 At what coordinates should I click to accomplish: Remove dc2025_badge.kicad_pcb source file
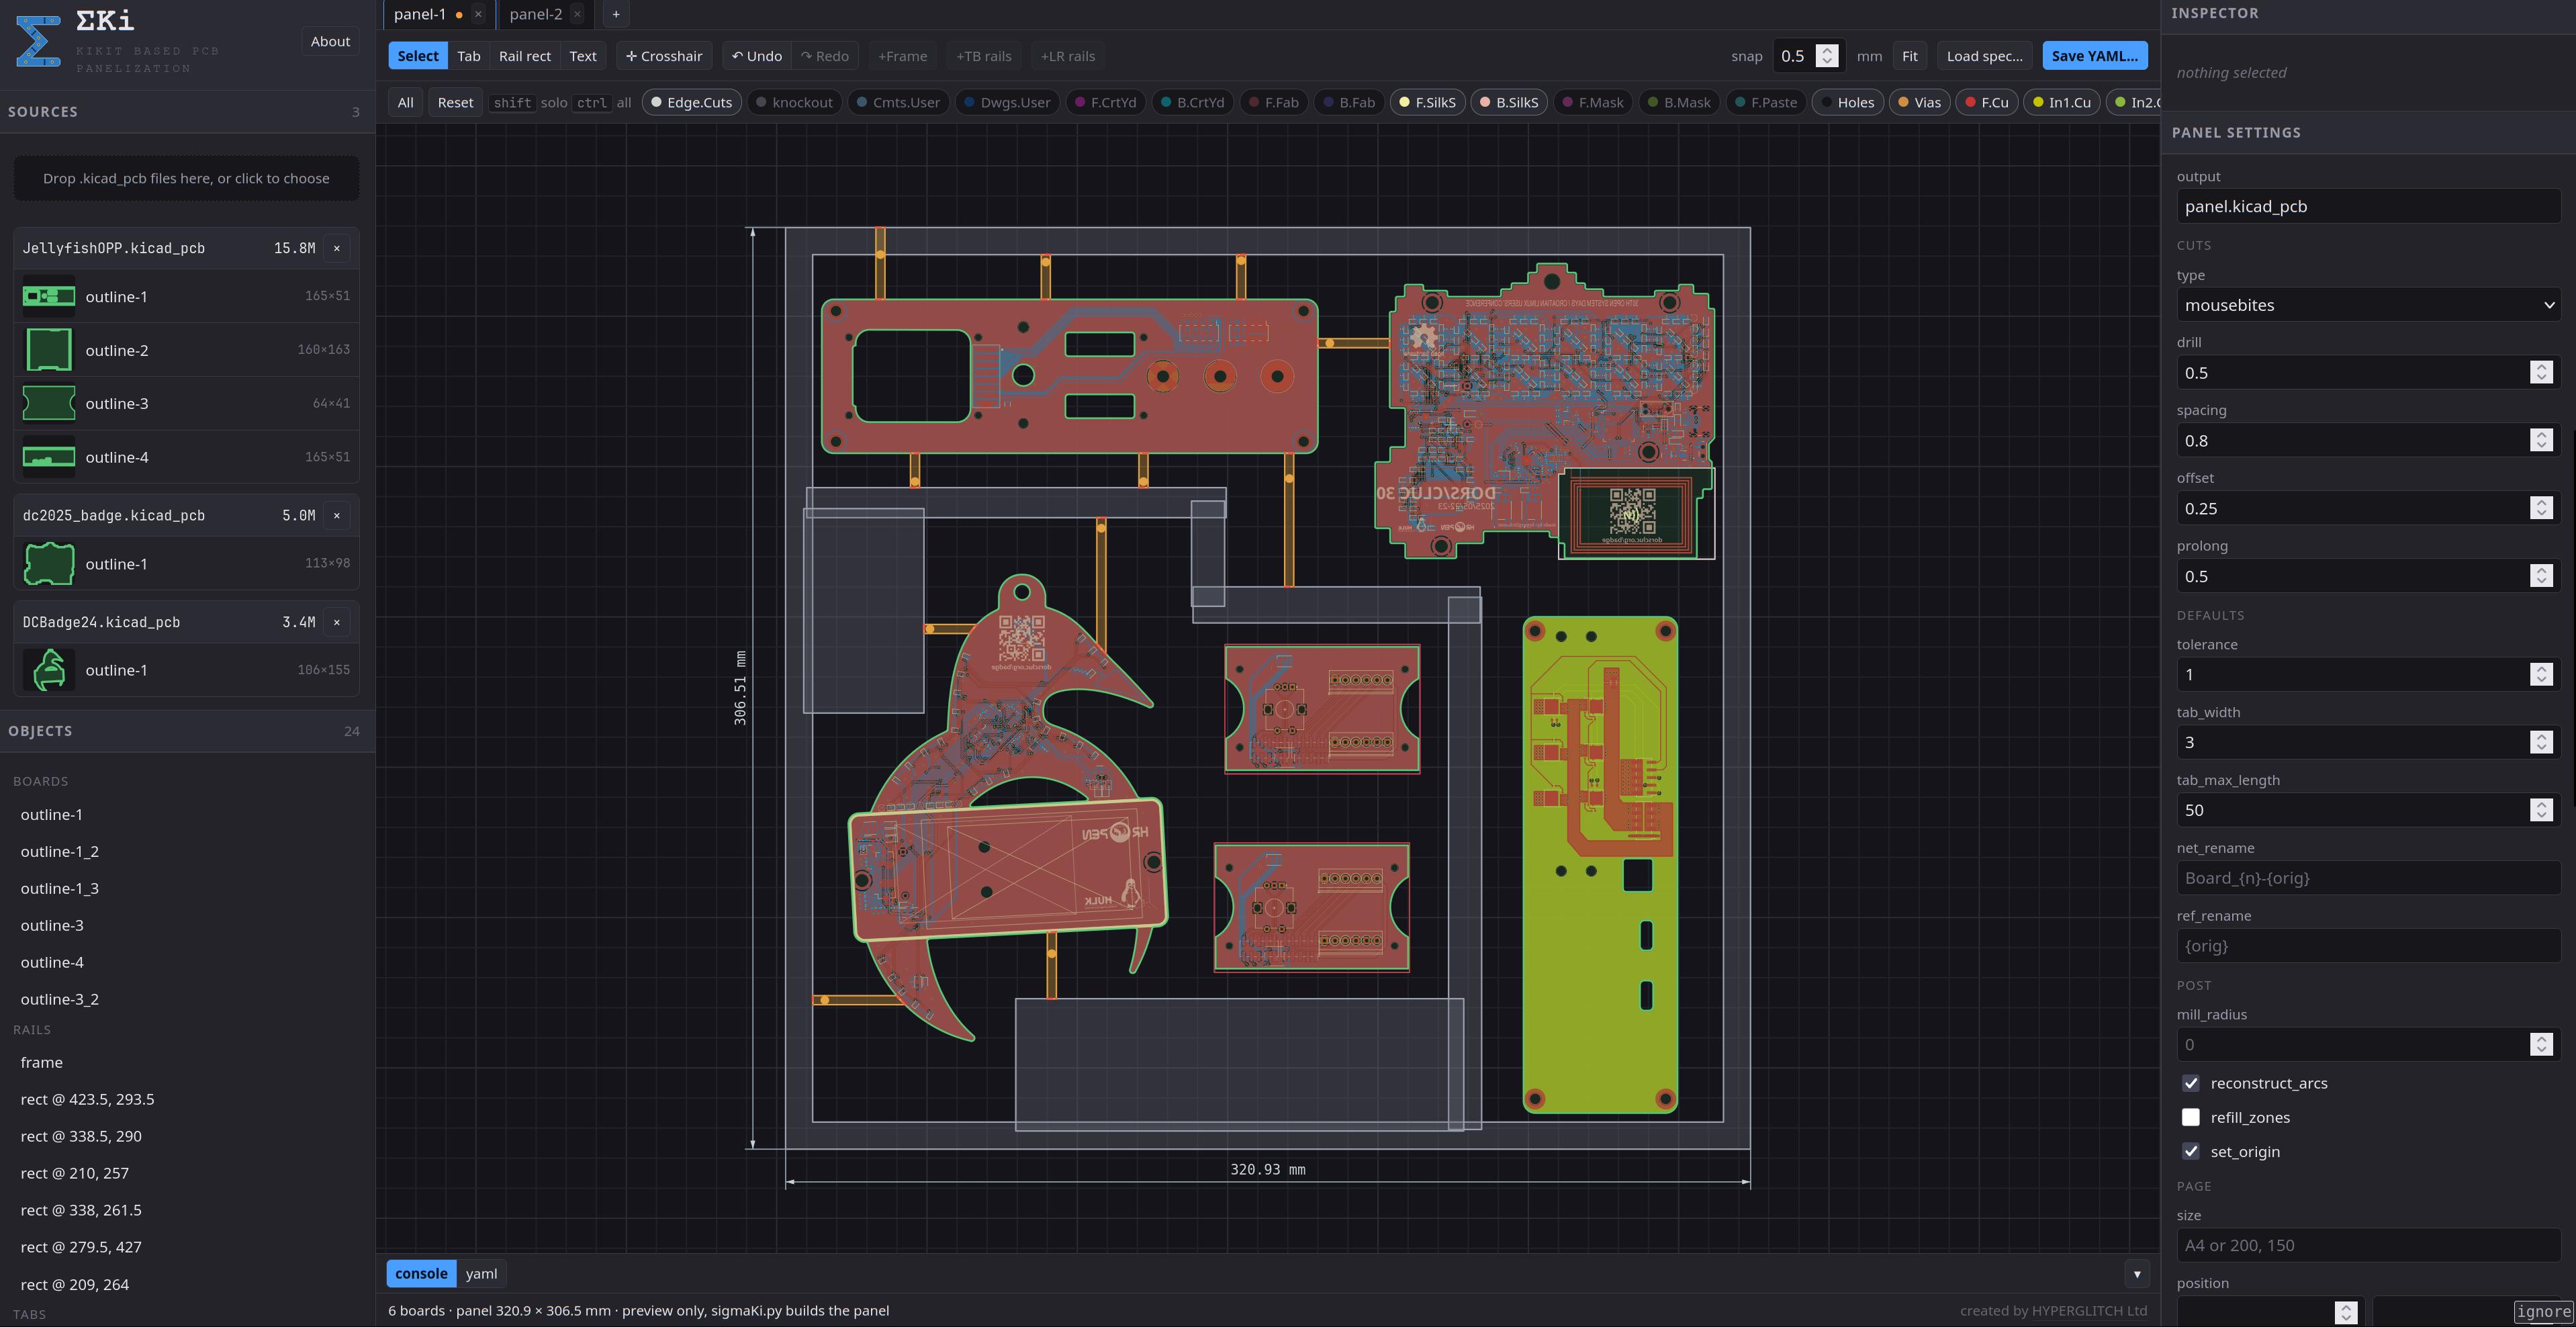pos(337,515)
